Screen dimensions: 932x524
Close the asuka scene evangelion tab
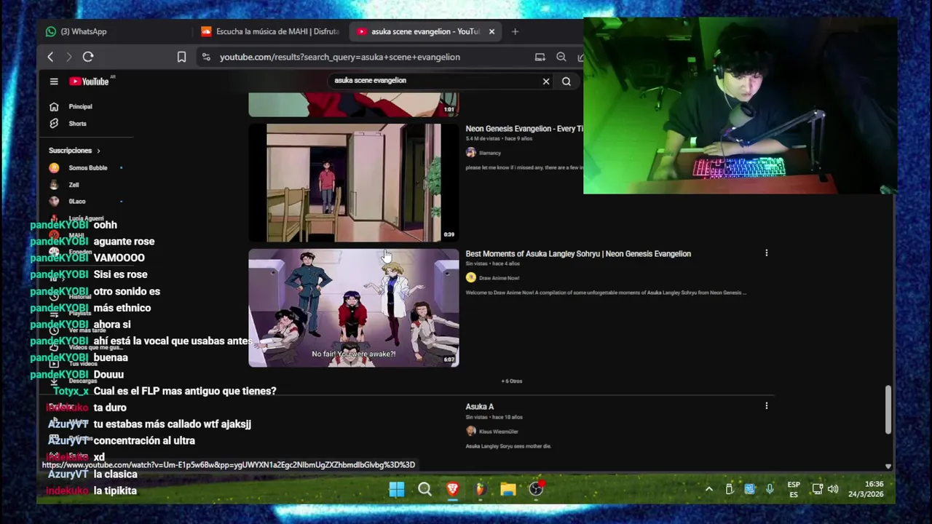click(x=491, y=31)
